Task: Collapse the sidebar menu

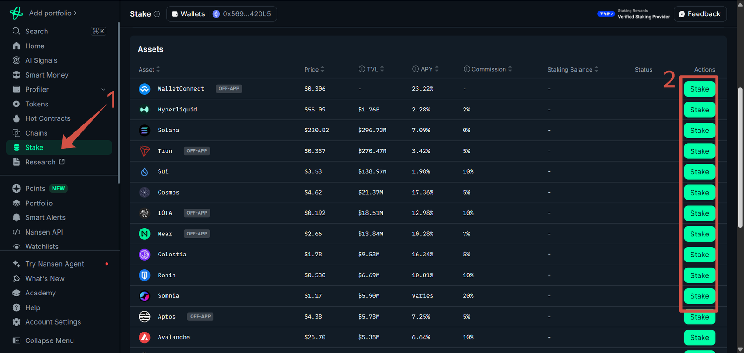Action: [49, 340]
